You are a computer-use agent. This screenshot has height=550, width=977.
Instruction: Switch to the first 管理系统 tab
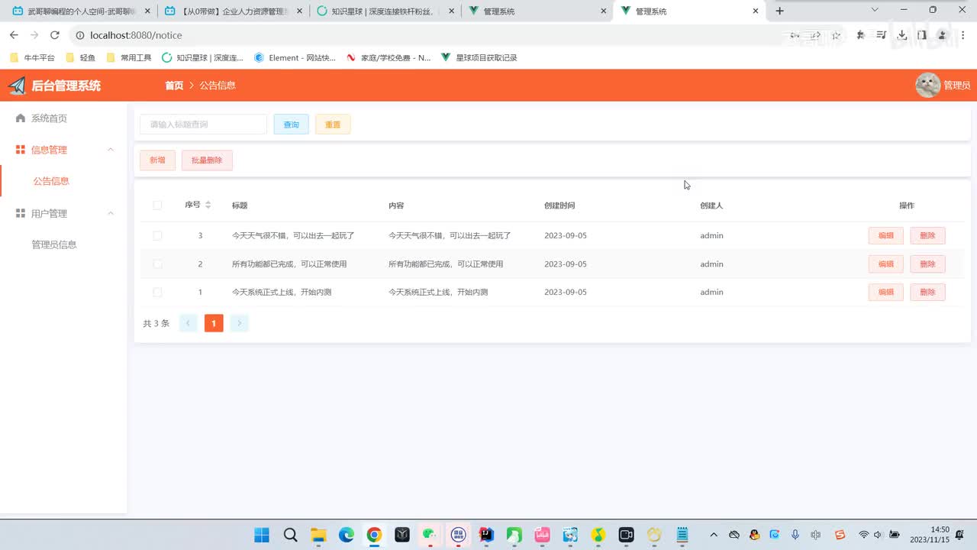tap(537, 11)
